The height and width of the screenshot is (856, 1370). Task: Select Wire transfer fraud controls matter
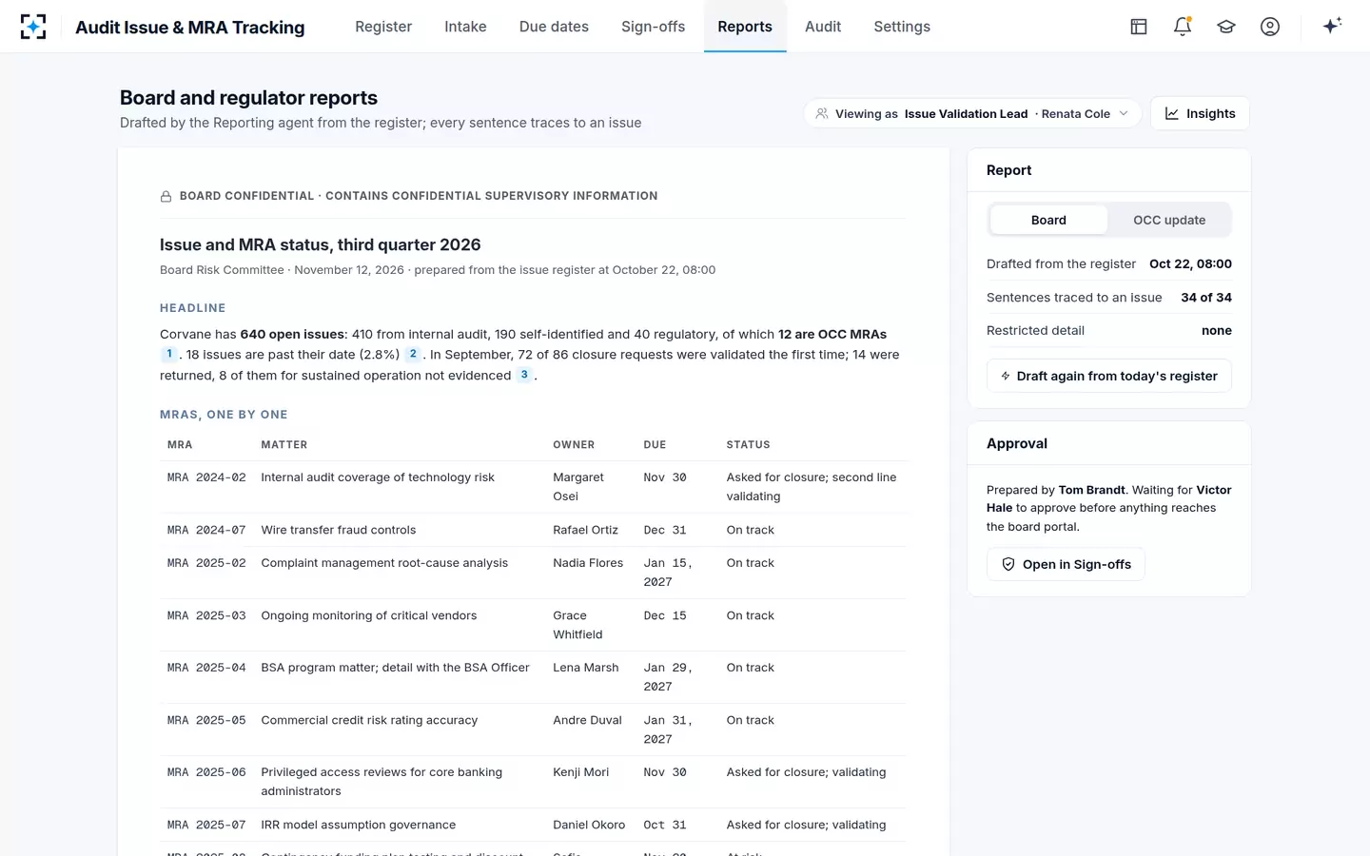339,530
